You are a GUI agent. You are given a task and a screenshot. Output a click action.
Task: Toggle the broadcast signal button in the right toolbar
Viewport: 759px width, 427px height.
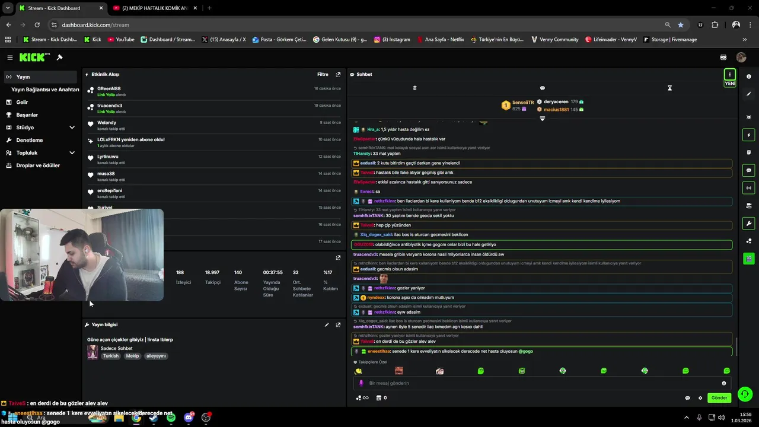point(749,188)
